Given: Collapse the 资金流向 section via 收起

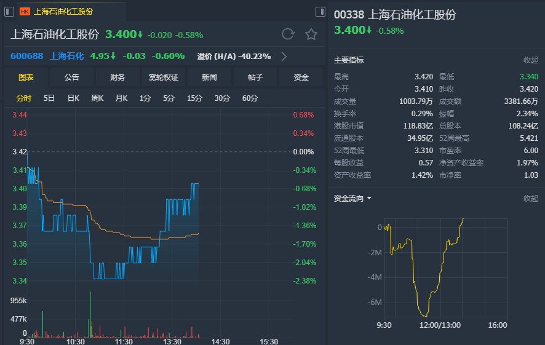Looking at the screenshot, I should [530, 199].
